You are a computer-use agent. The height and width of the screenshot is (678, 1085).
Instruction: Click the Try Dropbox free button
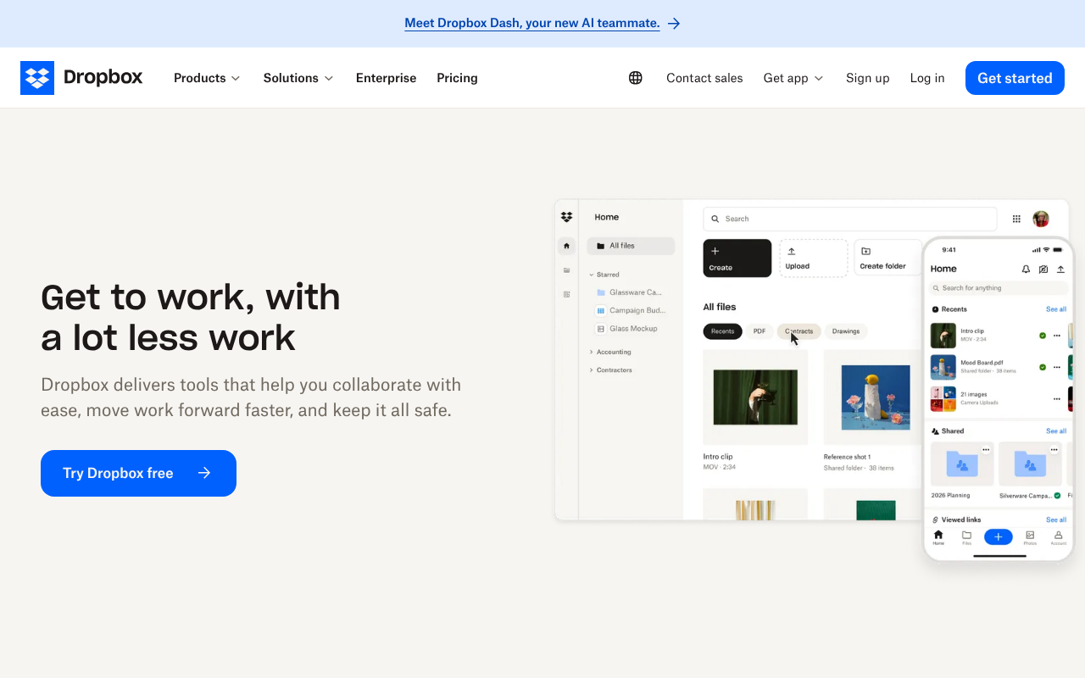(x=138, y=473)
